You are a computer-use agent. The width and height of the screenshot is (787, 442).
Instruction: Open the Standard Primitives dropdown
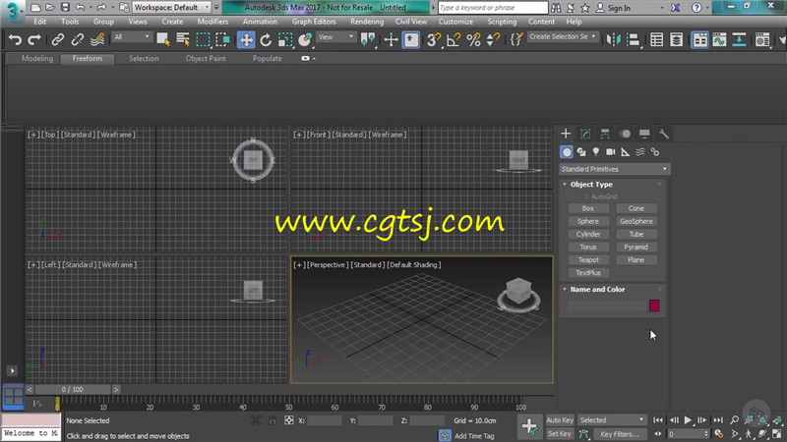(614, 169)
